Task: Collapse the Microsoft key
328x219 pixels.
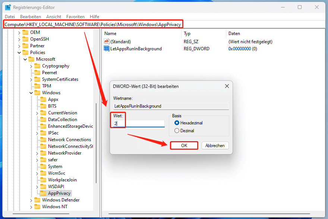Action: [25, 59]
